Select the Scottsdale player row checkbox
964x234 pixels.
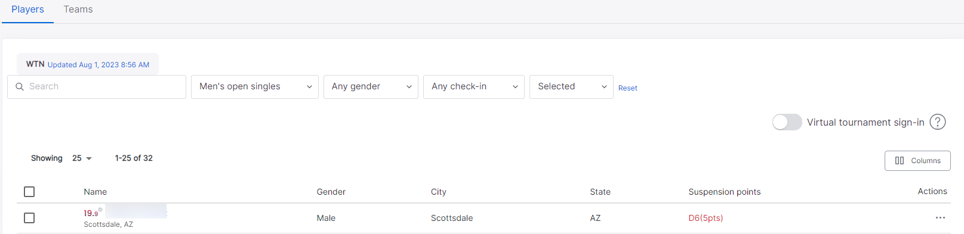29,218
